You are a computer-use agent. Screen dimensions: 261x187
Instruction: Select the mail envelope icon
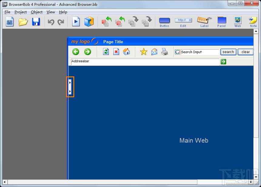pos(154,52)
